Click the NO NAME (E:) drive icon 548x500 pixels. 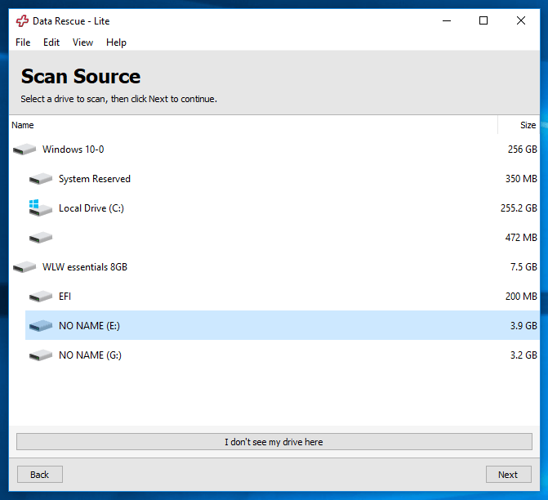(x=41, y=325)
